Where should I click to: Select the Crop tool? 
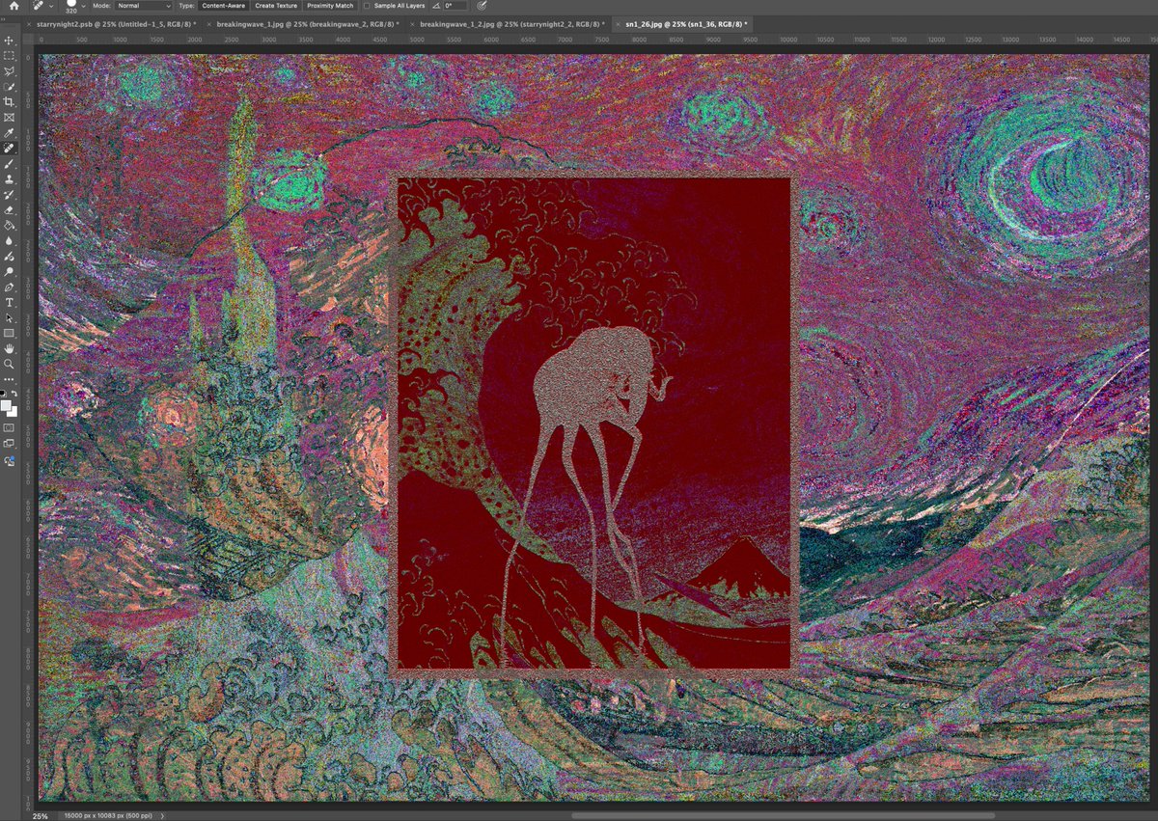coord(10,101)
